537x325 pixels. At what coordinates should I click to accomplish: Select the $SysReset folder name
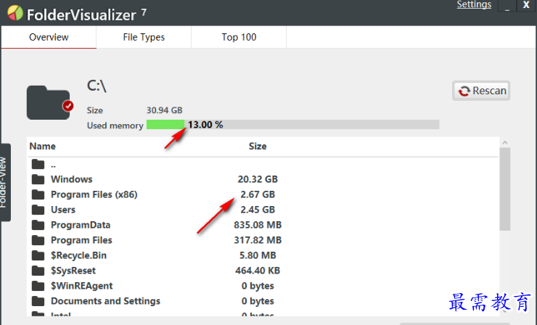click(x=73, y=271)
